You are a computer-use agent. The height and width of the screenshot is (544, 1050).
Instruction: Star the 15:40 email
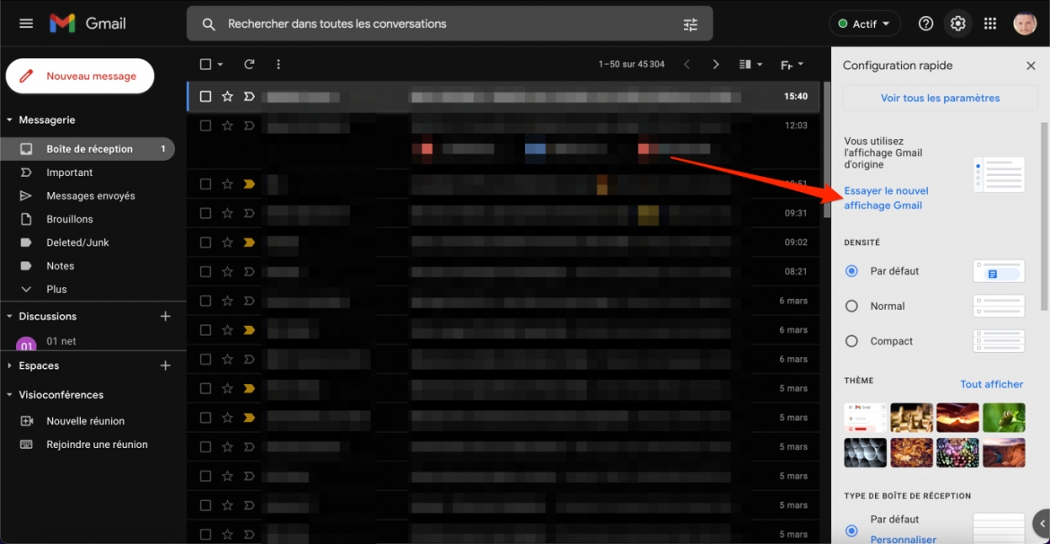click(227, 96)
